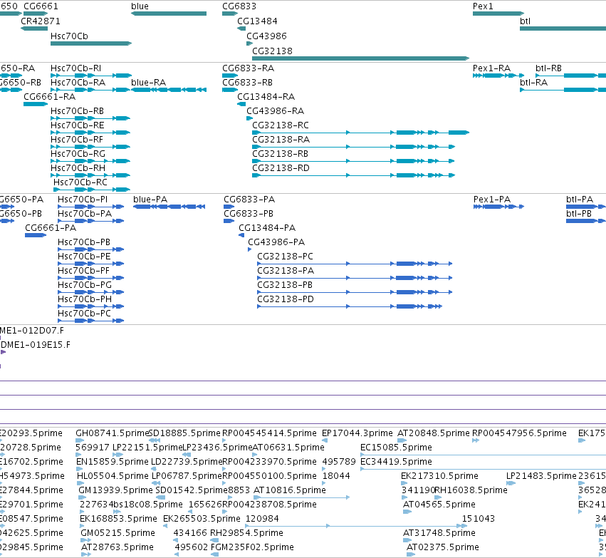Open protein Pex1-PA label

point(492,199)
